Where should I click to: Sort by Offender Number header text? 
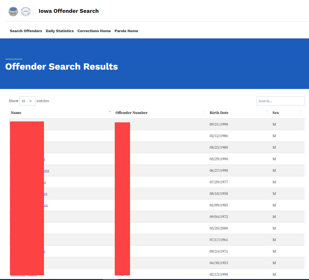pyautogui.click(x=131, y=113)
